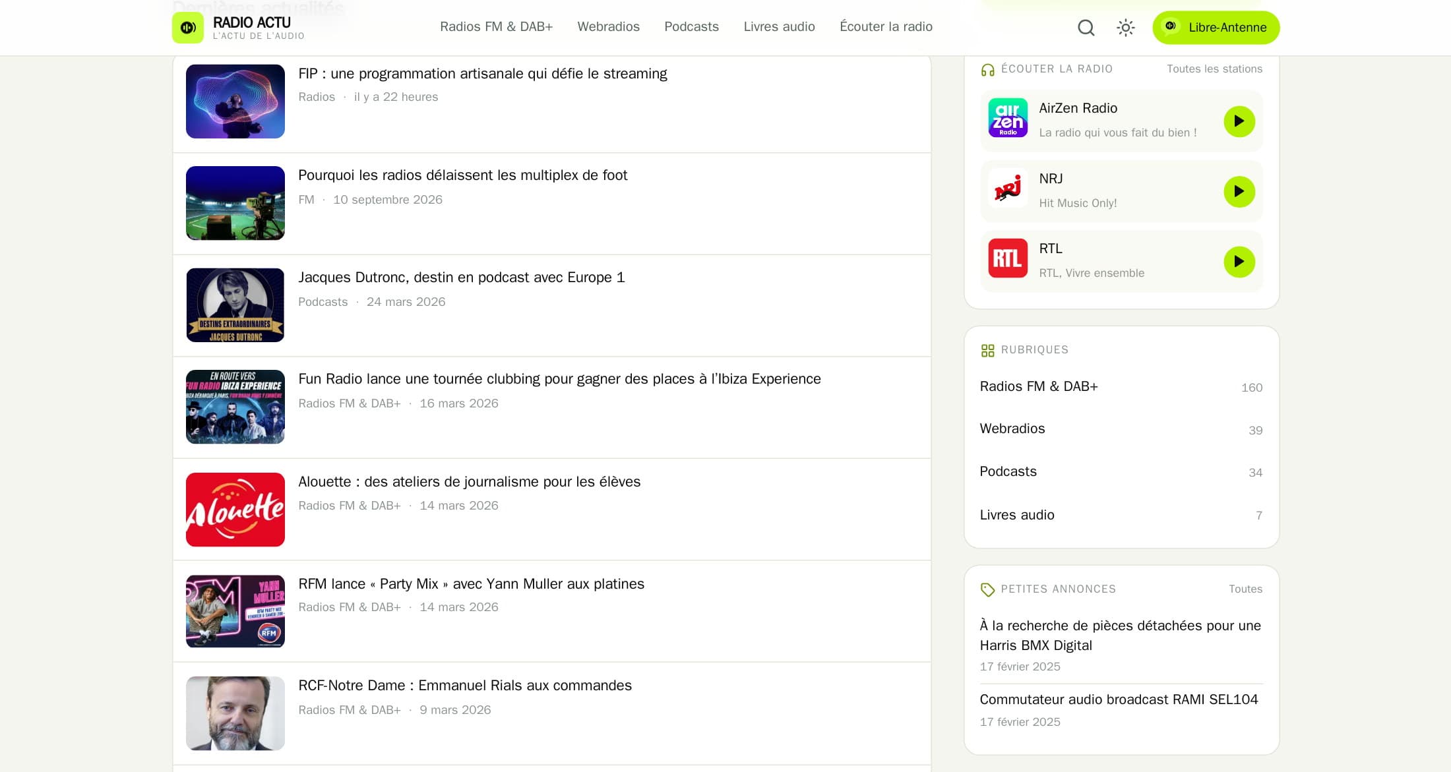Open the Alouette ateliers de journalisme article
1451x772 pixels.
point(469,482)
